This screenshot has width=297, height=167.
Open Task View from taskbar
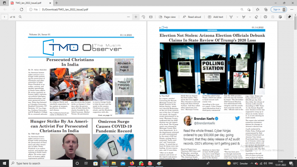[86, 164]
